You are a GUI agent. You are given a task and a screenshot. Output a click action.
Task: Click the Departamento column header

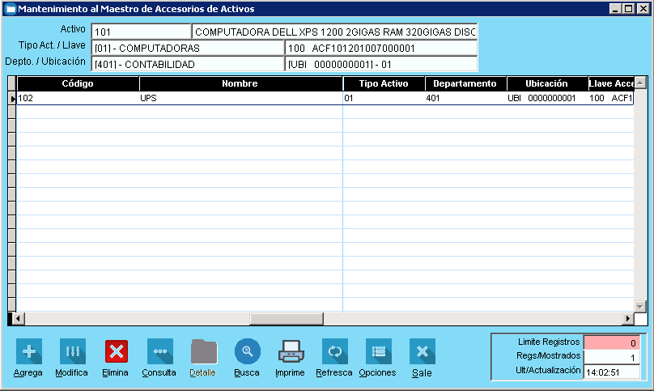coord(465,83)
